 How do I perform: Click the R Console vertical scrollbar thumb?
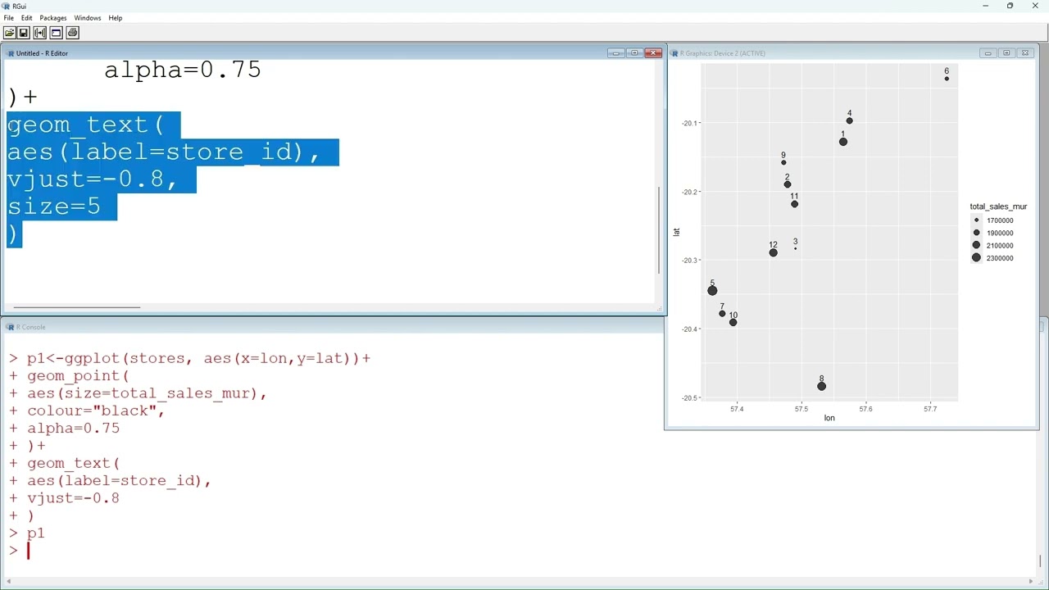click(x=1040, y=561)
